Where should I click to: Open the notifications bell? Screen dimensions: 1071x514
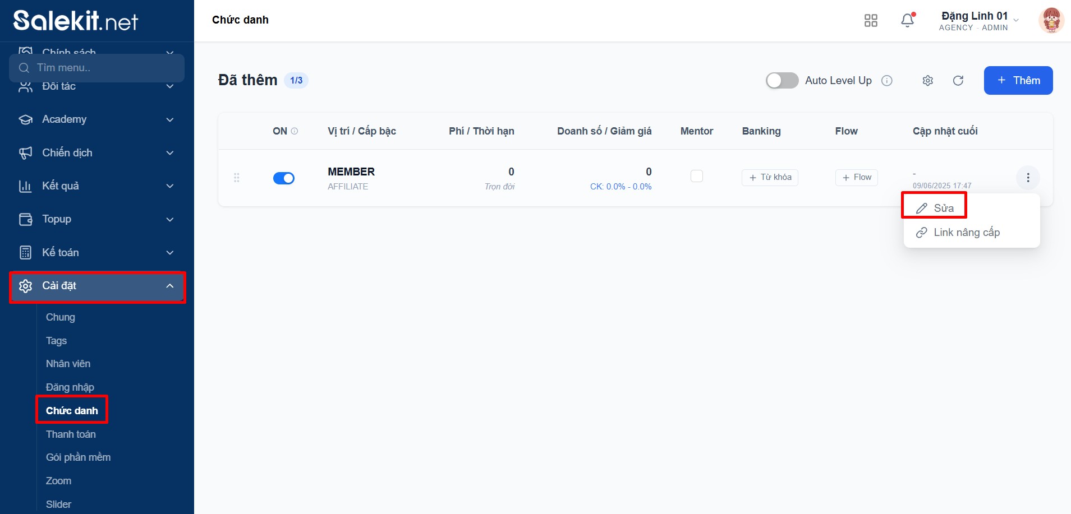(x=907, y=21)
